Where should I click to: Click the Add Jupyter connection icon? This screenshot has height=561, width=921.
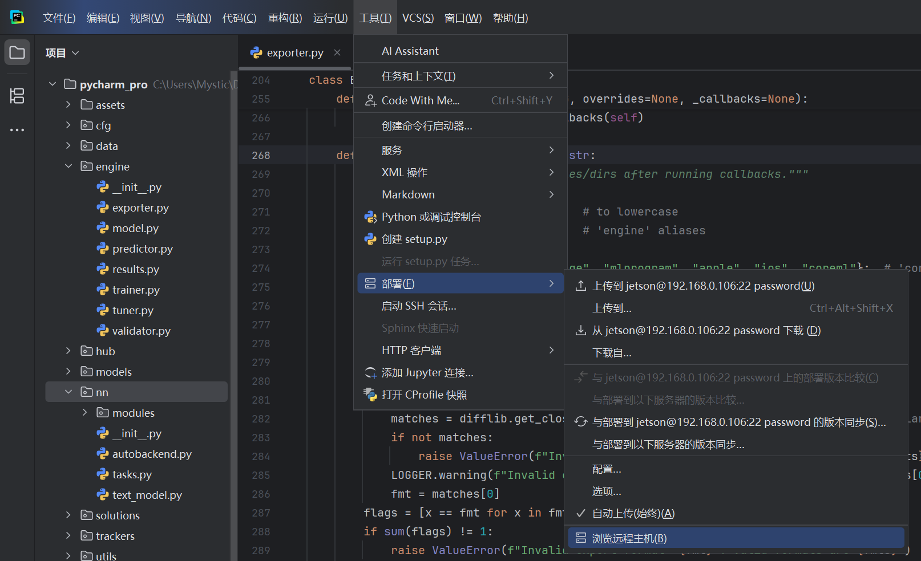(371, 373)
